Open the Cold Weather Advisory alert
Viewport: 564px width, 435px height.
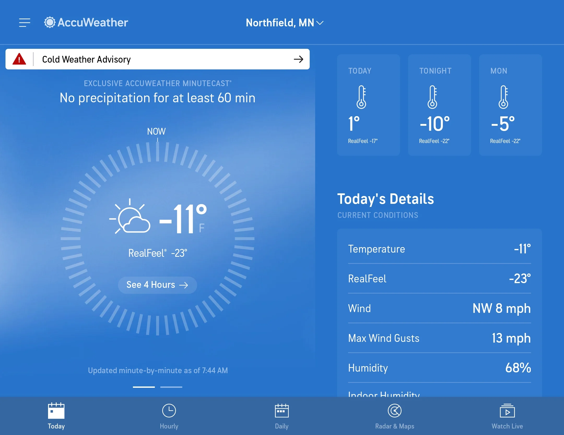tap(157, 59)
